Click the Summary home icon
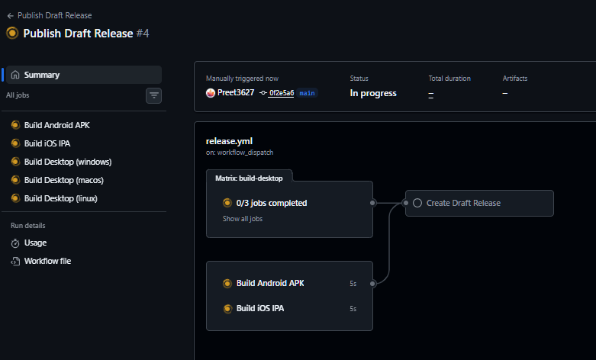This screenshot has width=596, height=360. pos(15,75)
